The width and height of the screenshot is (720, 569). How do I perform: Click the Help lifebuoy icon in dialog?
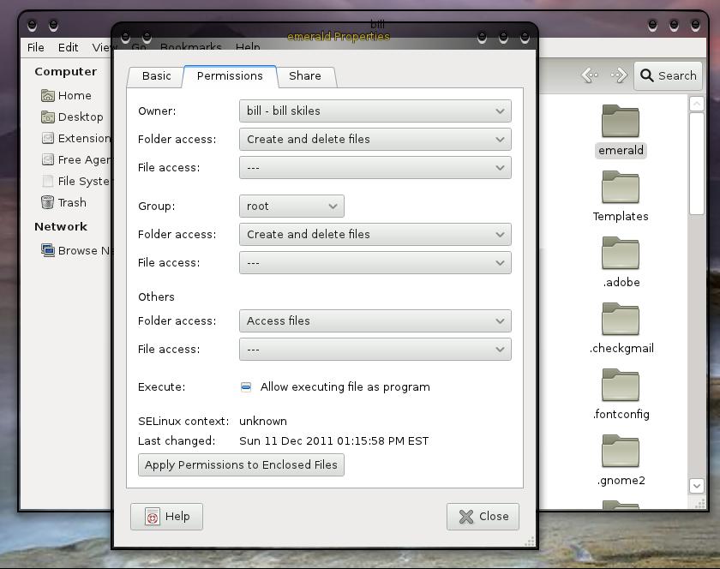[153, 516]
